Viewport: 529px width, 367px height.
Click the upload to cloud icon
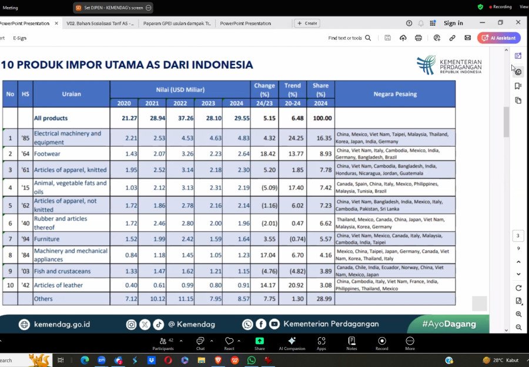403,38
